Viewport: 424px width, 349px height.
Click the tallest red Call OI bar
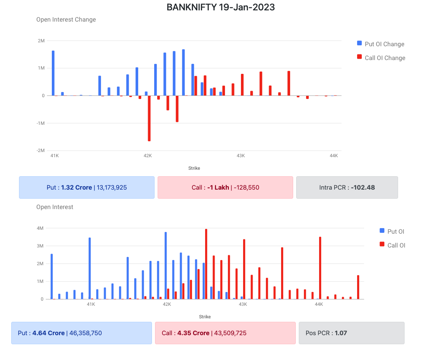tap(206, 263)
